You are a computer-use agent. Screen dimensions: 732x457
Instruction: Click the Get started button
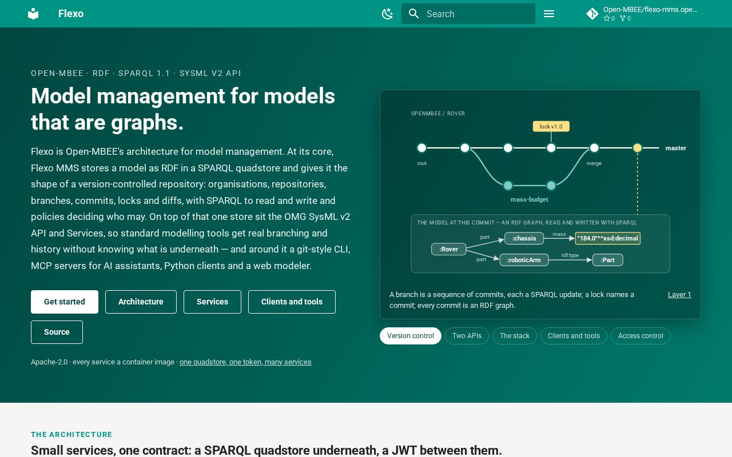point(65,302)
